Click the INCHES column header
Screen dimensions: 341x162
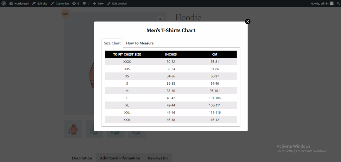tap(171, 54)
